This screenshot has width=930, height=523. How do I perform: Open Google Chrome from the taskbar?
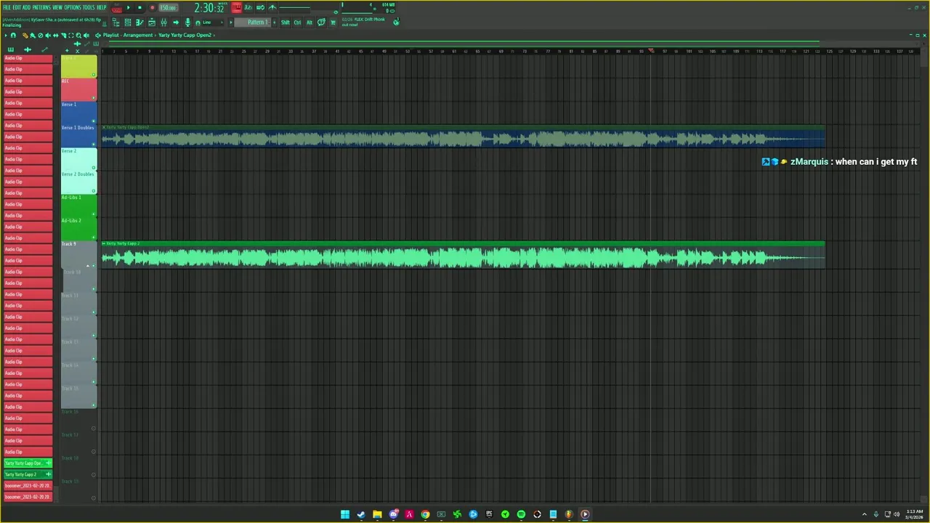pos(425,514)
